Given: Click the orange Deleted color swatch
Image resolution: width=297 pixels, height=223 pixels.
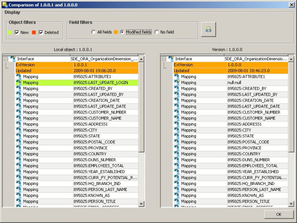Looking at the screenshot, I should (34, 32).
